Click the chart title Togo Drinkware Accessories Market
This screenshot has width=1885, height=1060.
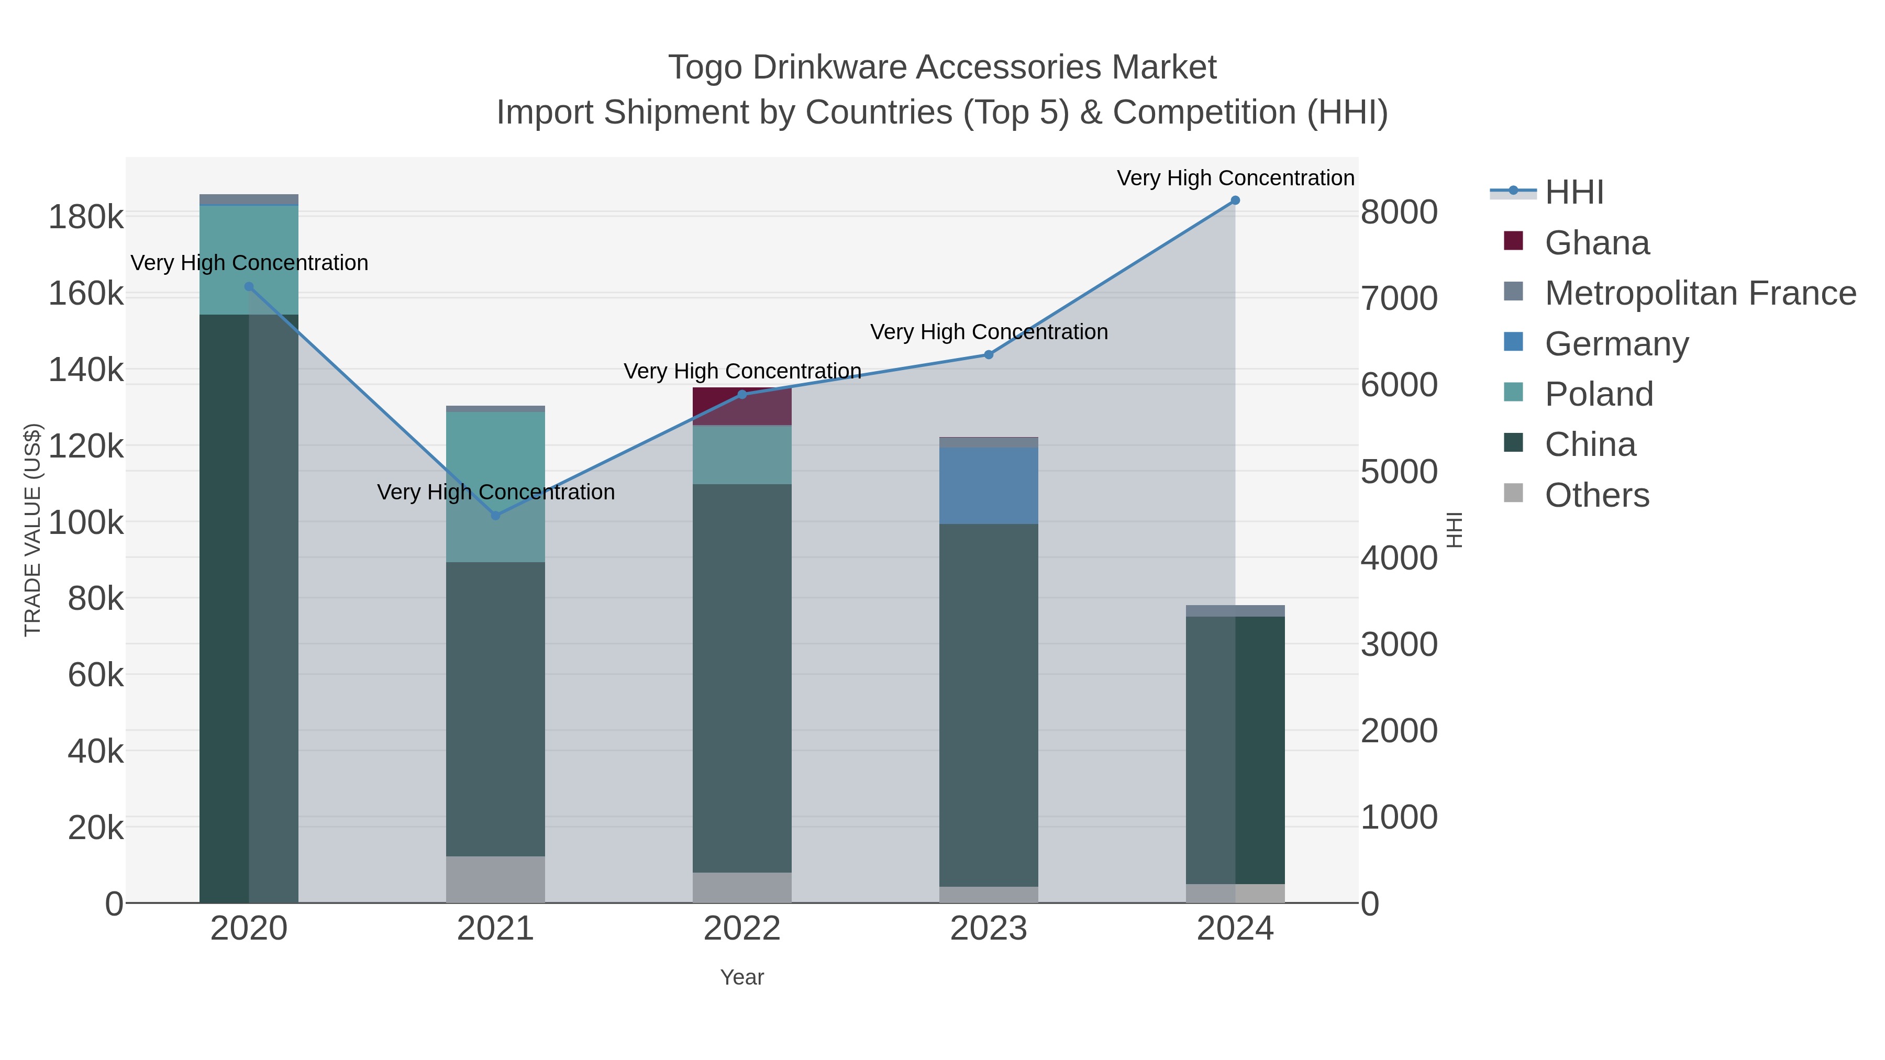click(942, 68)
